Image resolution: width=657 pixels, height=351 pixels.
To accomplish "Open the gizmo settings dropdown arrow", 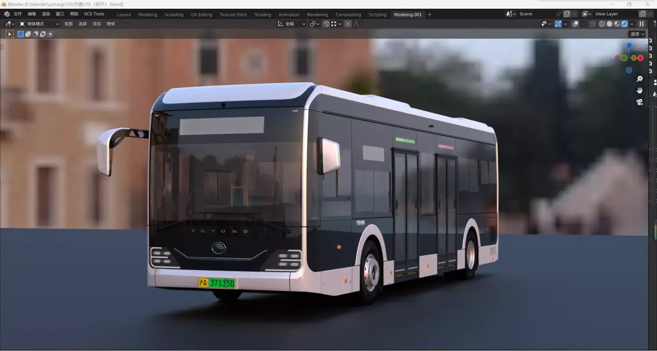I will point(566,24).
